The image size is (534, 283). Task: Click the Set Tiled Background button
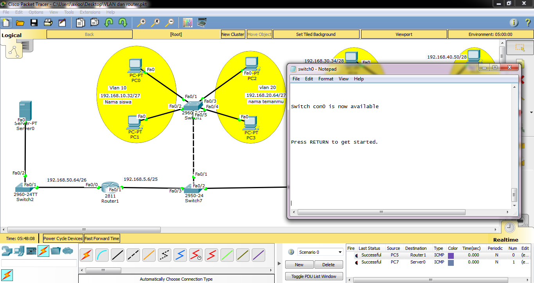tap(316, 34)
